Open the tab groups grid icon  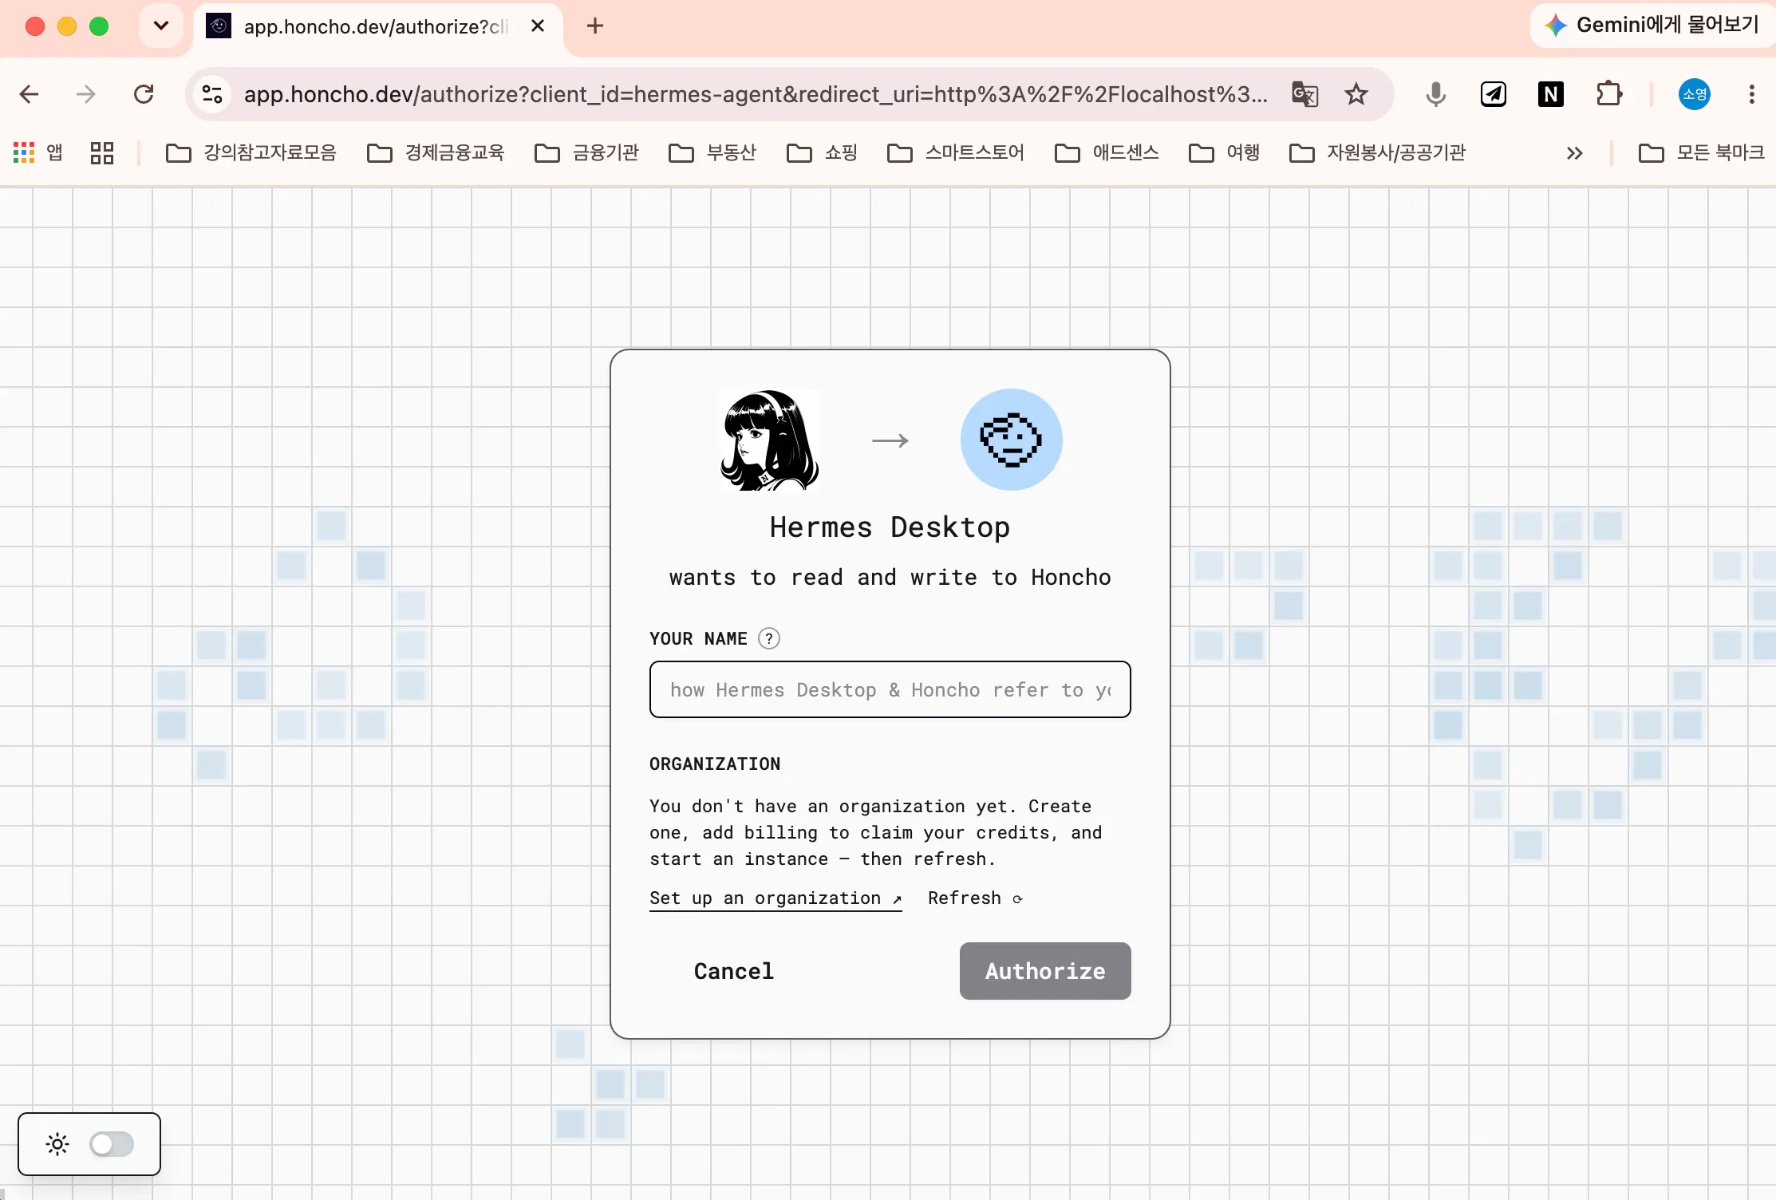[102, 152]
